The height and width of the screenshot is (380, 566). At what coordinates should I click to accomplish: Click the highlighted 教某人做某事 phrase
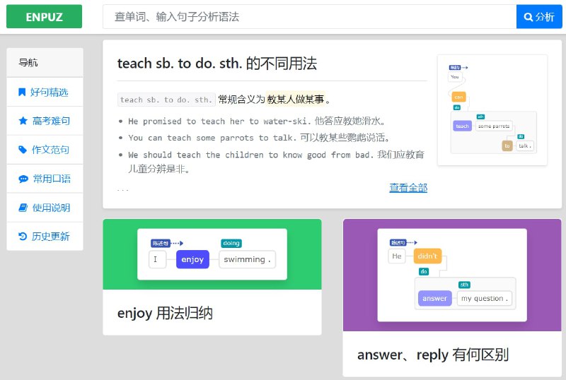295,99
